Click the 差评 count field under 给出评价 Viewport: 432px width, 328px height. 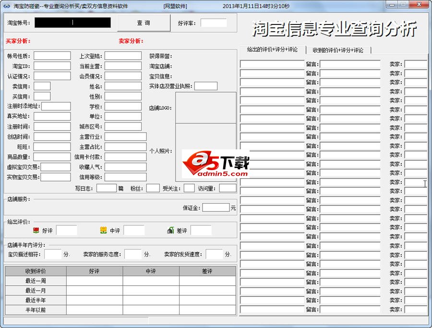pyautogui.click(x=201, y=230)
